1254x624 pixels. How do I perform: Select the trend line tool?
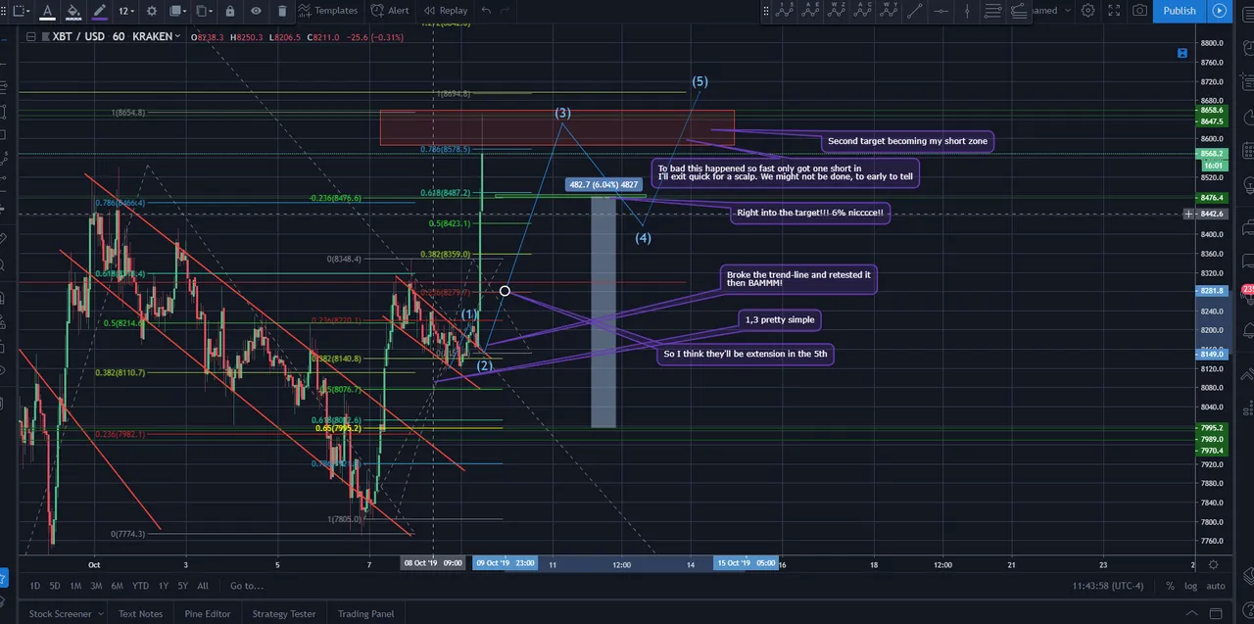pyautogui.click(x=915, y=11)
